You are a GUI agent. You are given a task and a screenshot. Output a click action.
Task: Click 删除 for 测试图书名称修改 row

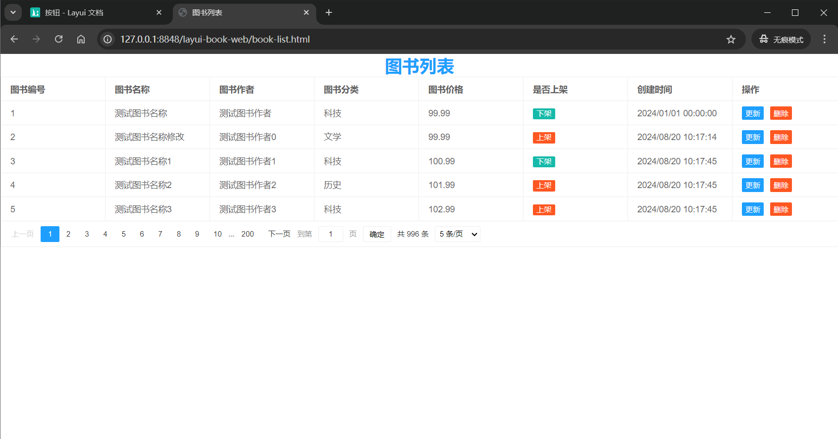[781, 137]
